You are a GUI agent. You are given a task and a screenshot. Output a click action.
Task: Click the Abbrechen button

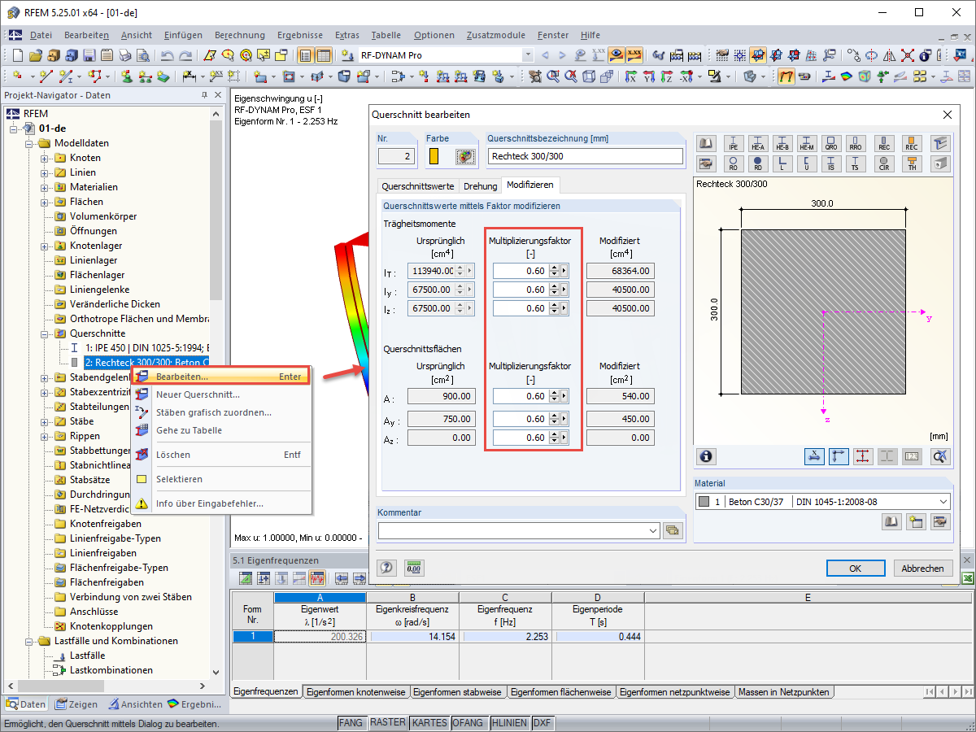(923, 569)
